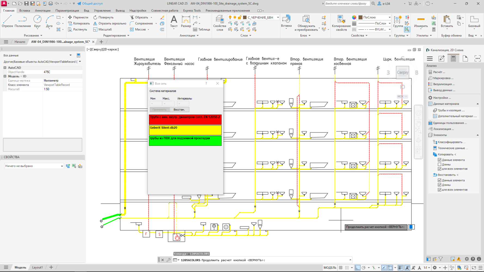This screenshot has height=272, width=484.
Task: Switch to the Layout1 tab
Action: coord(37,267)
